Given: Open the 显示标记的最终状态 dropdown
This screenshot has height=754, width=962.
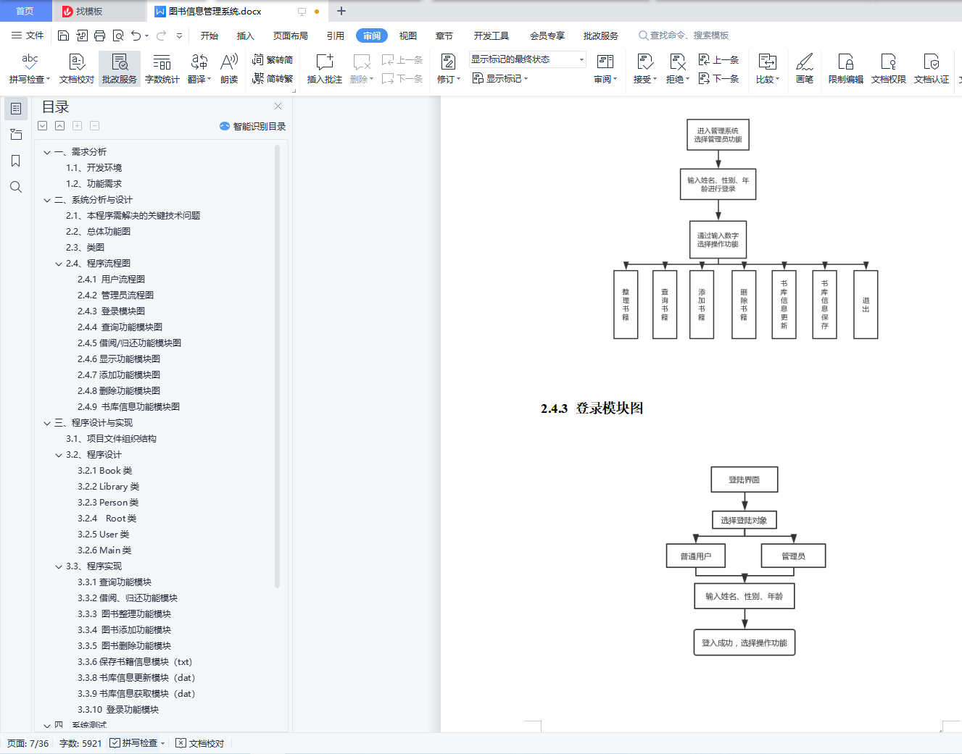Looking at the screenshot, I should click(527, 59).
